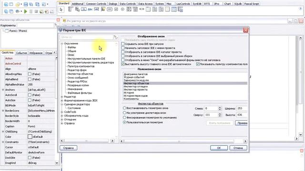Click the Save toolbar icon
Screen dimensions: 305x171
(26, 4)
